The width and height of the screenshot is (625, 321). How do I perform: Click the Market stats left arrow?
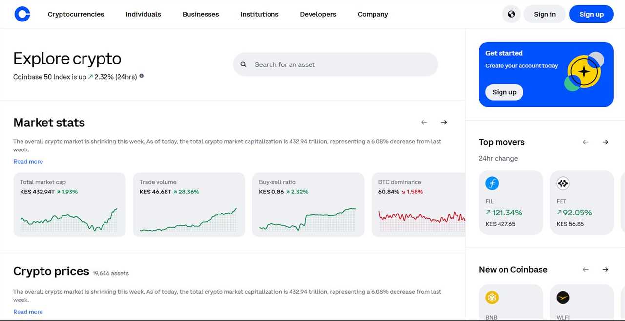(424, 122)
